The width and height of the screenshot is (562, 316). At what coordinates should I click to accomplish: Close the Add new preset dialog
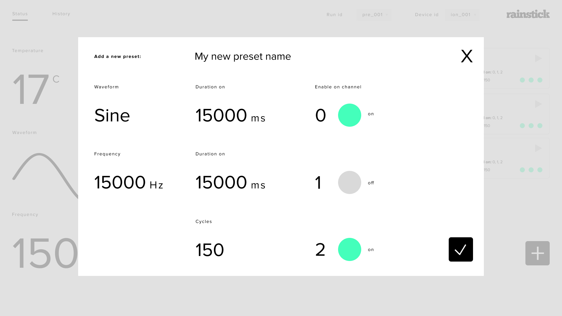coord(467,56)
